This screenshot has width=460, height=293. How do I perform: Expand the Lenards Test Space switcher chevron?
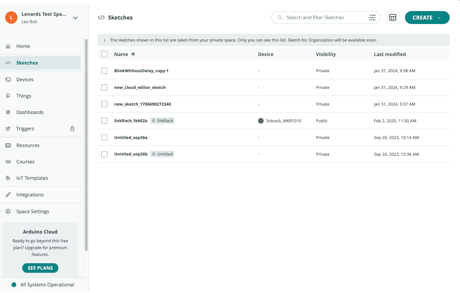pyautogui.click(x=76, y=18)
